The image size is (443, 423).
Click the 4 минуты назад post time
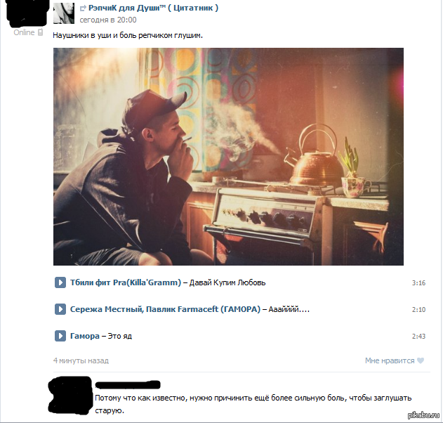[x=81, y=360]
